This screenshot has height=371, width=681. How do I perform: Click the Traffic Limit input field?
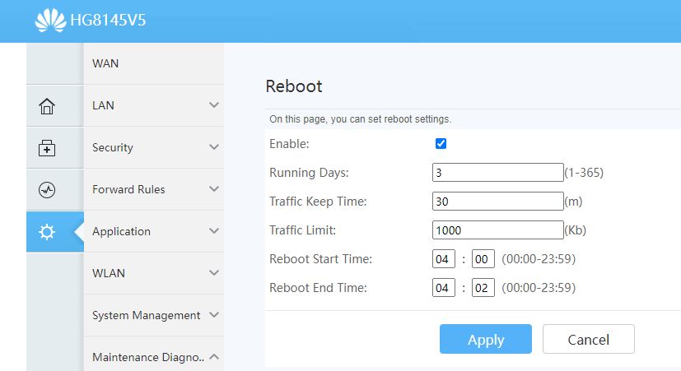click(497, 230)
